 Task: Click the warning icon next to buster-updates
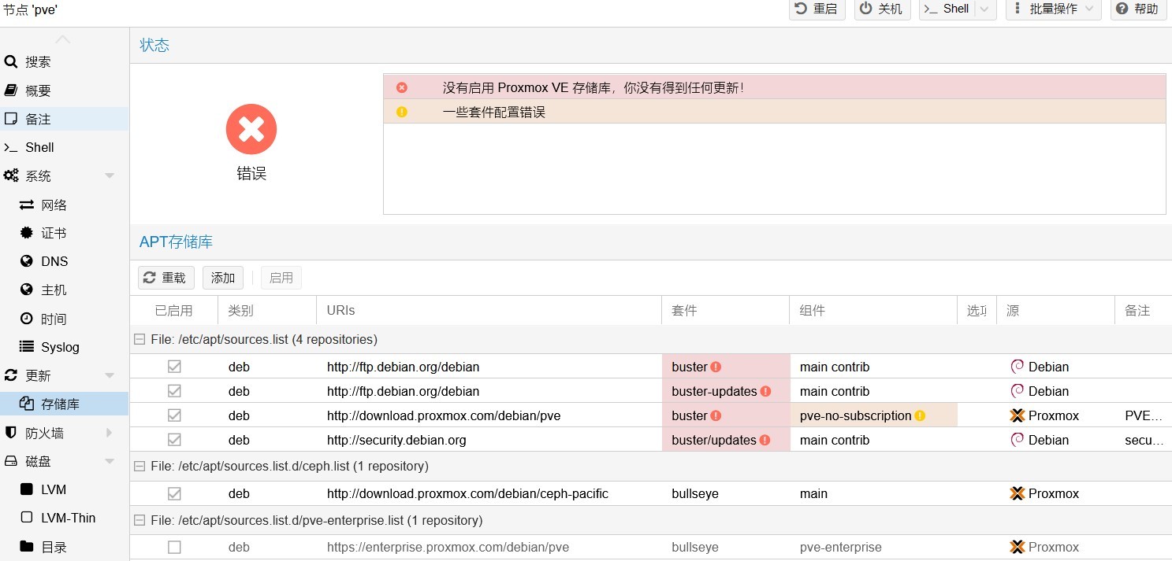pos(765,391)
